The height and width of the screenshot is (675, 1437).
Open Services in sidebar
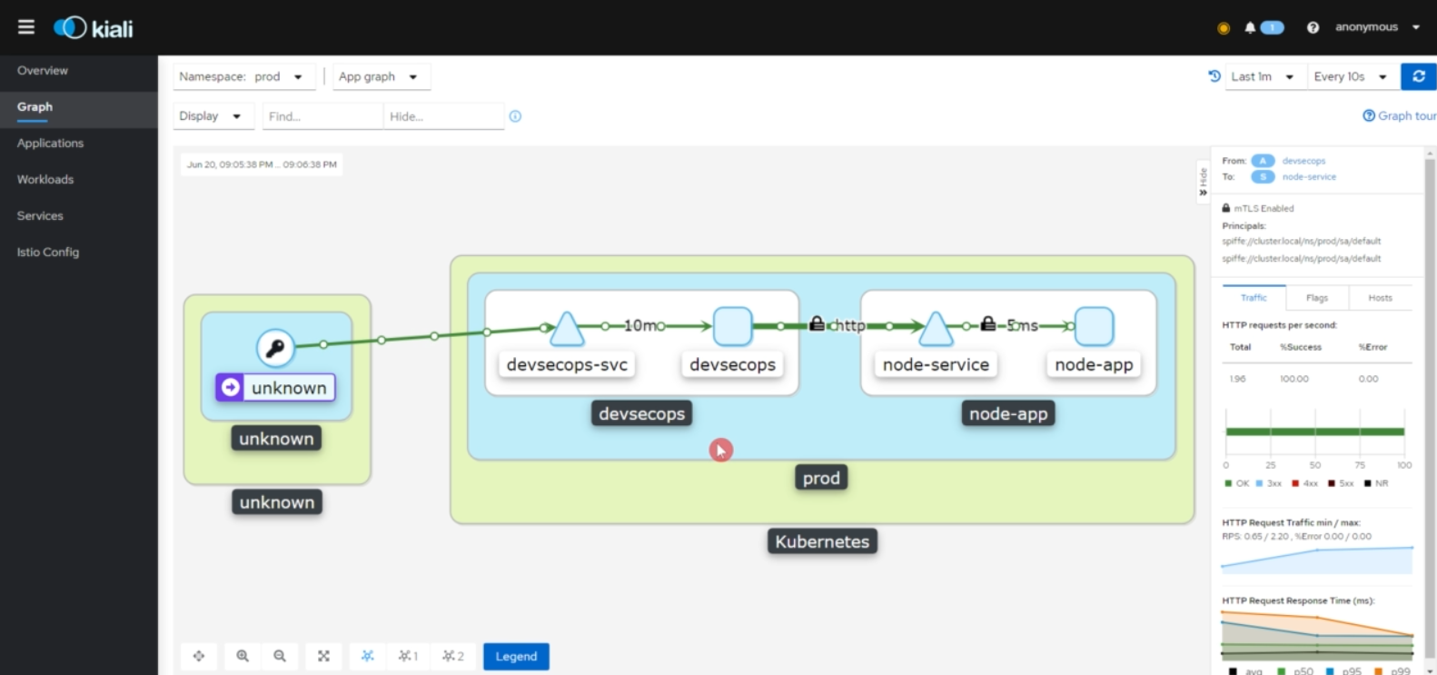(x=79, y=216)
